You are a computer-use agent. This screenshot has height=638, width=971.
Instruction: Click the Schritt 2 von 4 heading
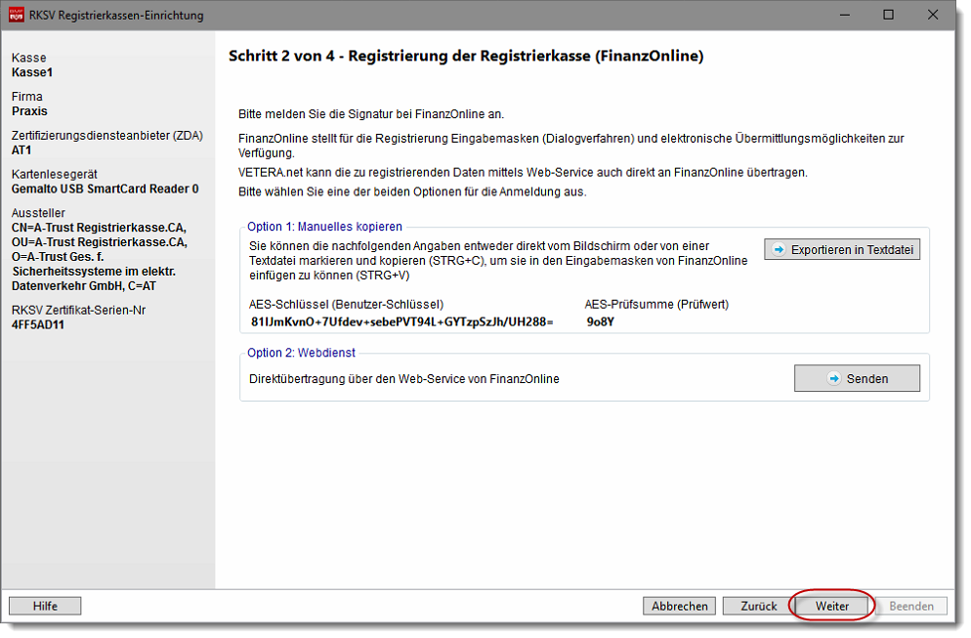click(466, 56)
